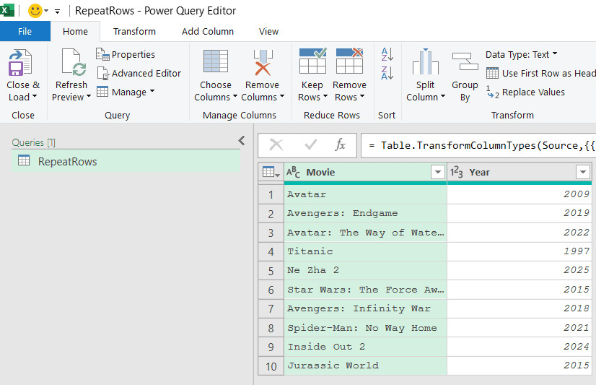This screenshot has height=385, width=596.
Task: Switch to the Transform ribbon tab
Action: pyautogui.click(x=134, y=31)
